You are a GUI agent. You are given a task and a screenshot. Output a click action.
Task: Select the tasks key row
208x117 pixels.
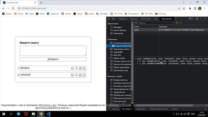tap(171, 30)
